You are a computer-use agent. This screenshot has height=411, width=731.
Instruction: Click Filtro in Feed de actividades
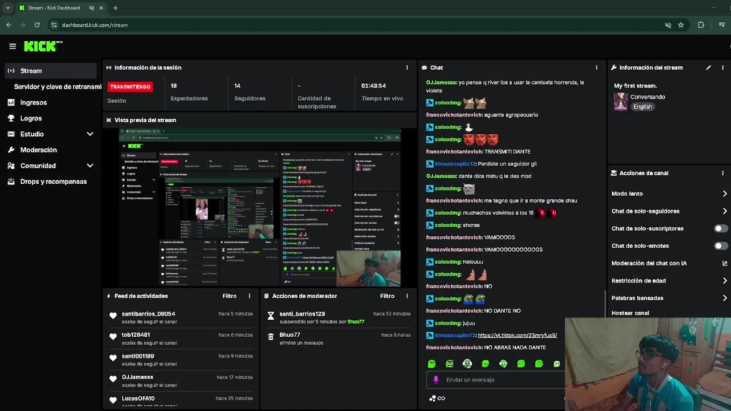(230, 296)
